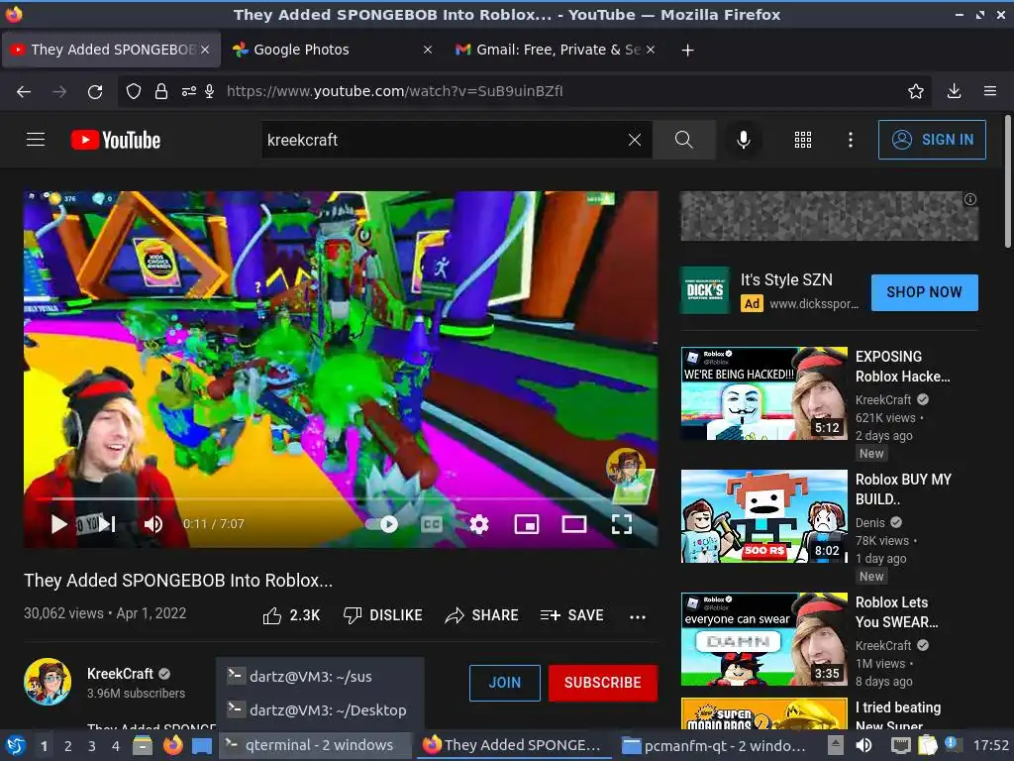Toggle the autoplay switch
Image resolution: width=1014 pixels, height=761 pixels.
(x=381, y=524)
